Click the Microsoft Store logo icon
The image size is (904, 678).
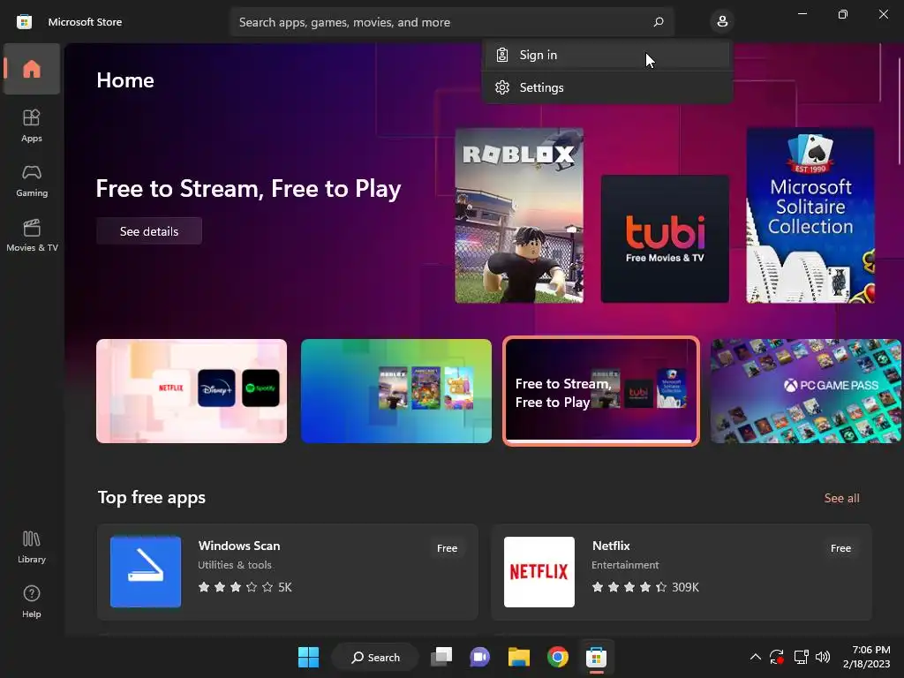coord(24,22)
